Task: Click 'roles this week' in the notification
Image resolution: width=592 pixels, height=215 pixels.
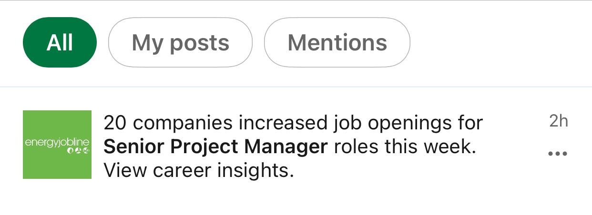Action: point(405,147)
